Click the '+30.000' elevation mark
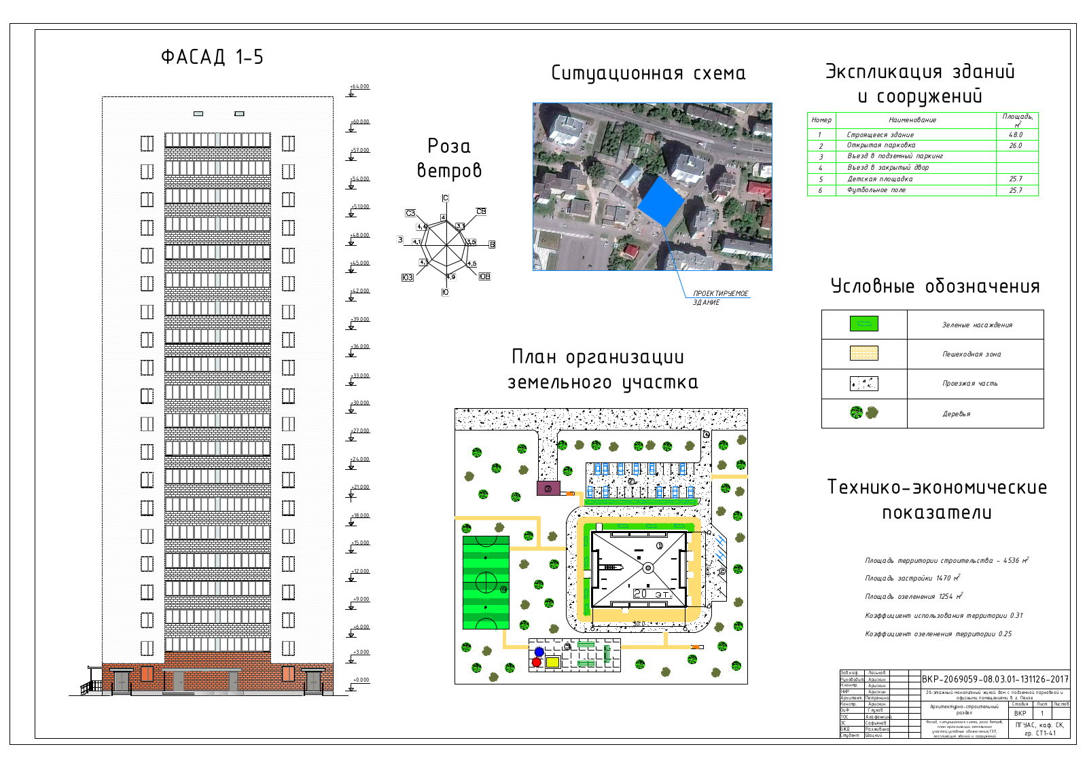The height and width of the screenshot is (768, 1087). (x=360, y=403)
